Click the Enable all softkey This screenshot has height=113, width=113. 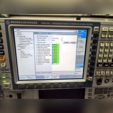[x=48, y=77]
